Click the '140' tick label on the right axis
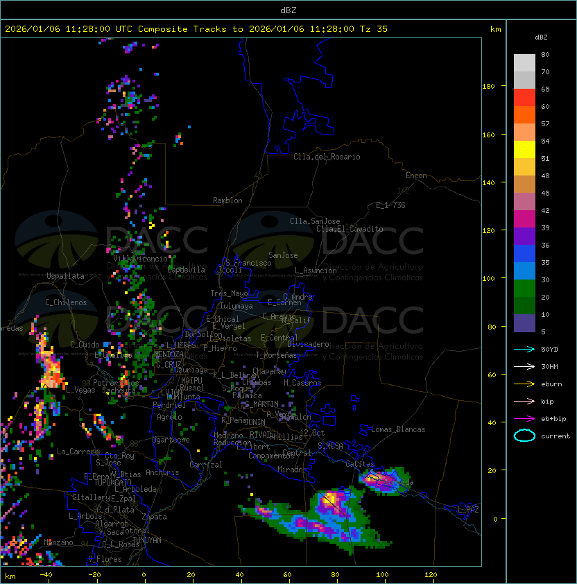The height and width of the screenshot is (584, 577). (488, 182)
